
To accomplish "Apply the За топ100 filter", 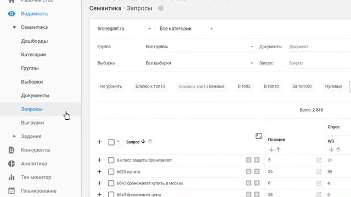I will pyautogui.click(x=302, y=86).
